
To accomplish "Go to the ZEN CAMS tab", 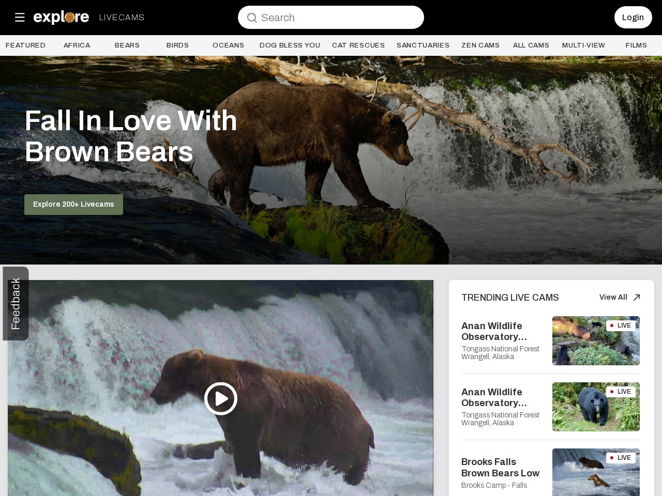I will pos(480,45).
